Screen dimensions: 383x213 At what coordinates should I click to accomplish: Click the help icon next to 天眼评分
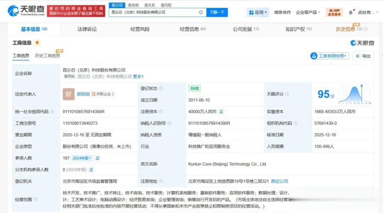click(x=287, y=94)
